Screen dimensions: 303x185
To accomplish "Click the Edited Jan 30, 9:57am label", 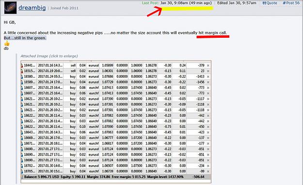I will pyautogui.click(x=237, y=3).
